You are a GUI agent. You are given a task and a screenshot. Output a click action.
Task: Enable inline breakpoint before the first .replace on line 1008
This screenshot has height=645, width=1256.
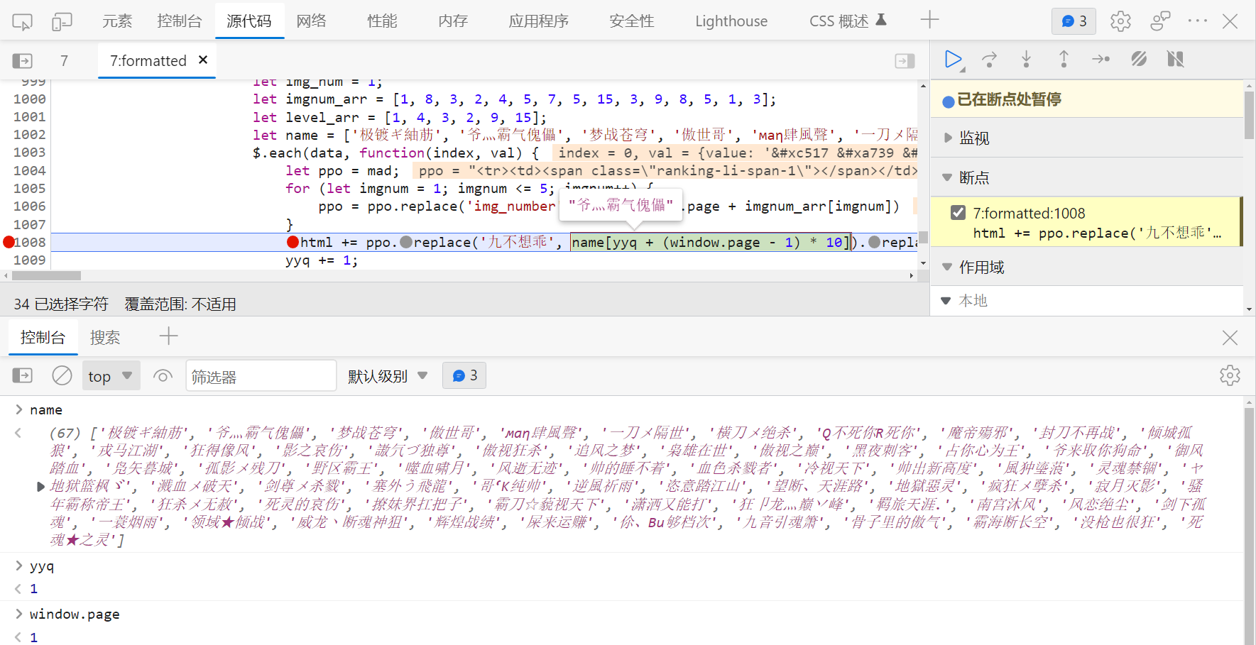(x=406, y=243)
